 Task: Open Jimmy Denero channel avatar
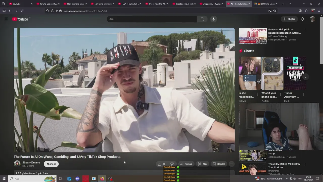(17, 164)
